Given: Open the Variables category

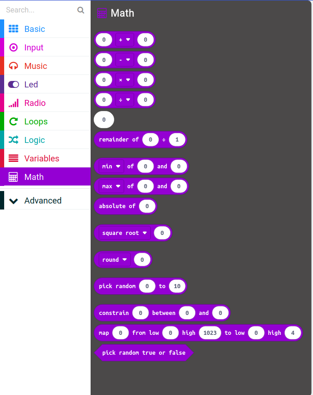Looking at the screenshot, I should click(x=42, y=158).
